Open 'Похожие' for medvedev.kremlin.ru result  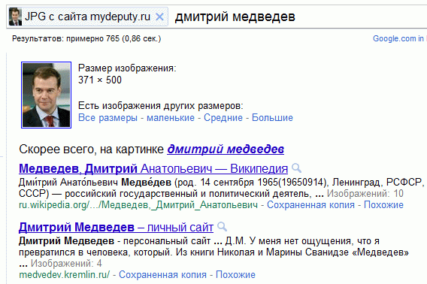235,274
